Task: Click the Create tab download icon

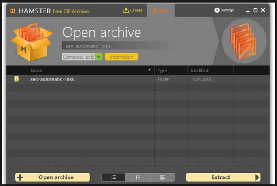Action: (x=126, y=10)
